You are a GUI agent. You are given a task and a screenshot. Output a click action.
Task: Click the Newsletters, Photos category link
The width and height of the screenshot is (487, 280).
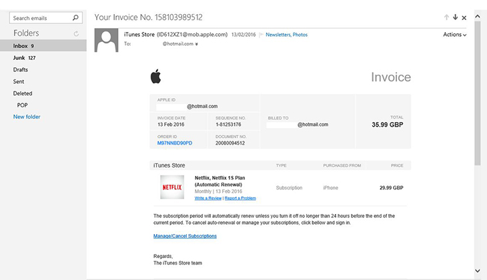tap(286, 35)
